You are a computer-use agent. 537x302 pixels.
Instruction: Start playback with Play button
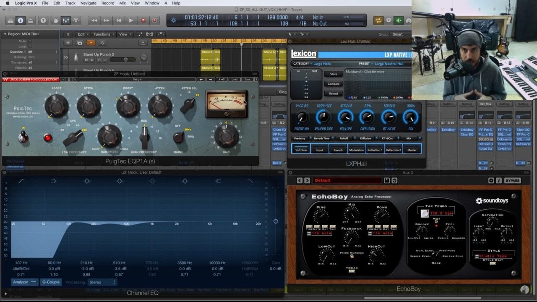click(131, 20)
